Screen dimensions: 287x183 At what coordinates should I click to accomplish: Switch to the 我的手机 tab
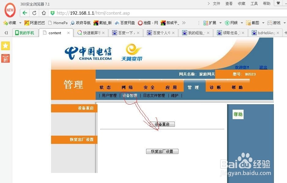coord(25,33)
